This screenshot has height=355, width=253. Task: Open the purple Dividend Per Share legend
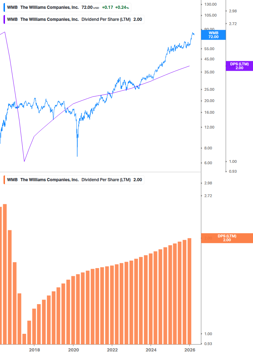pos(74,19)
